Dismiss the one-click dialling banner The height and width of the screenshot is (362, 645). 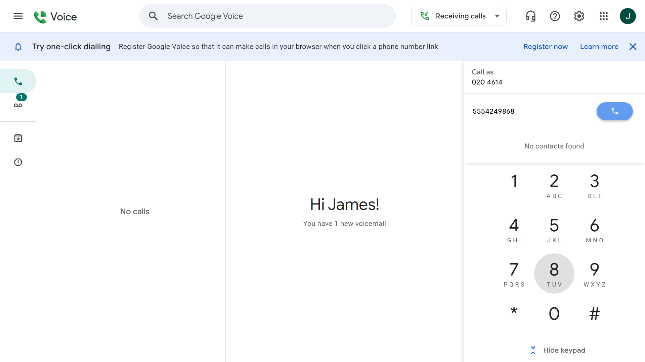tap(633, 47)
